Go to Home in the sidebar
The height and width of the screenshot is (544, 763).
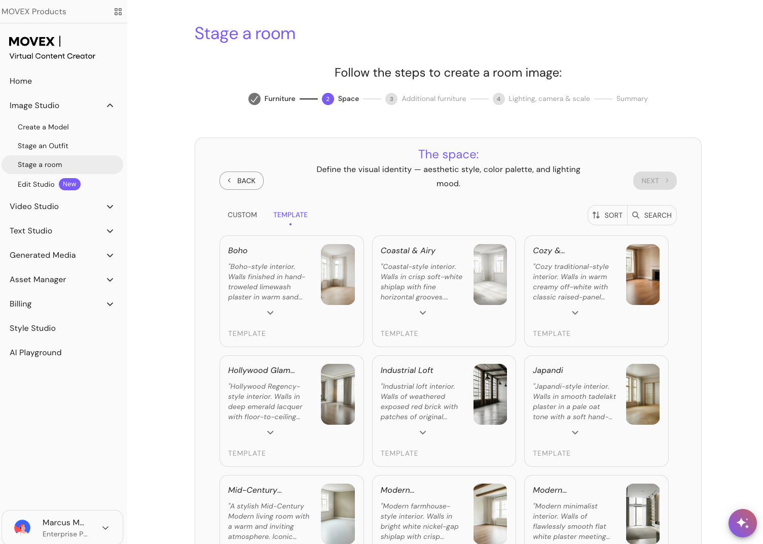tap(21, 81)
